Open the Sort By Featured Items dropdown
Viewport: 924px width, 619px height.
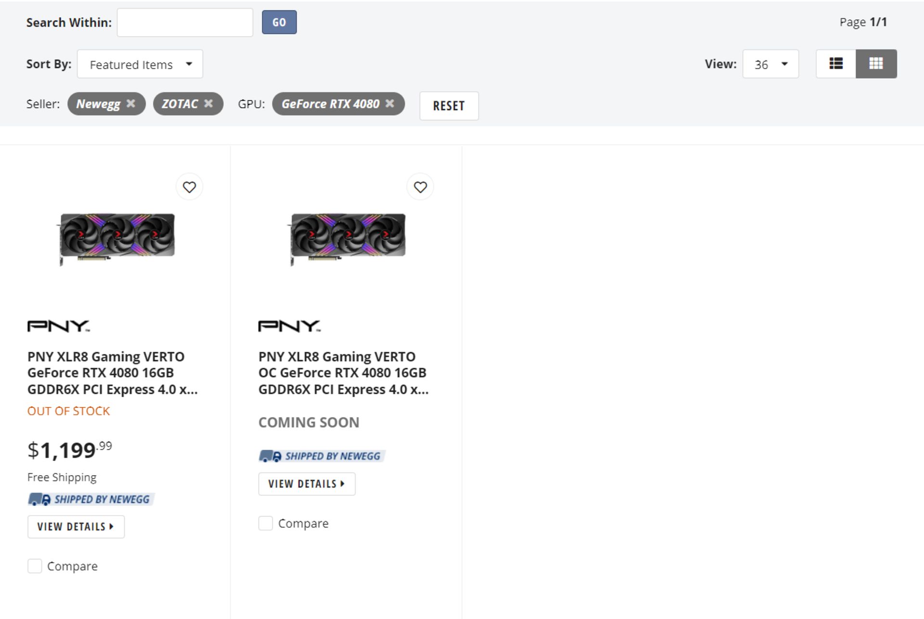pos(140,64)
